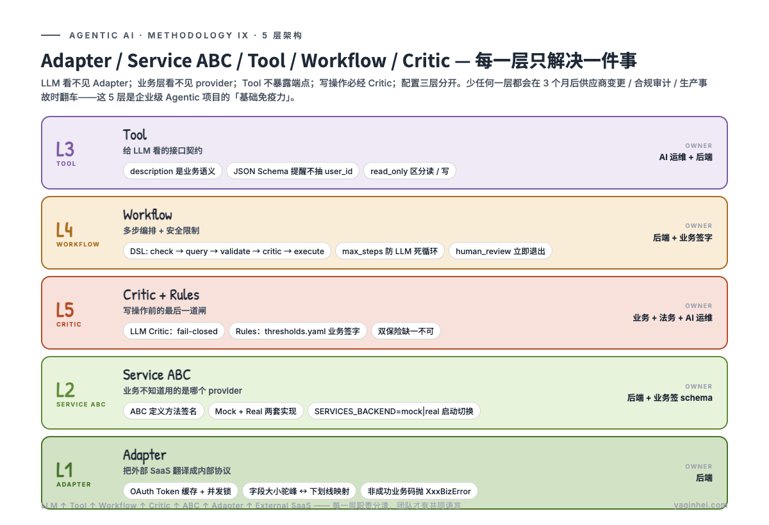
Task: Click the L2 SERVICE ABC badge
Action: (81, 394)
